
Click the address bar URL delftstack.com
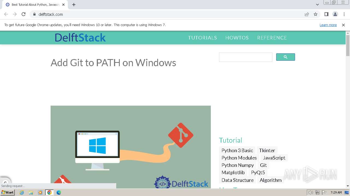[x=51, y=14]
